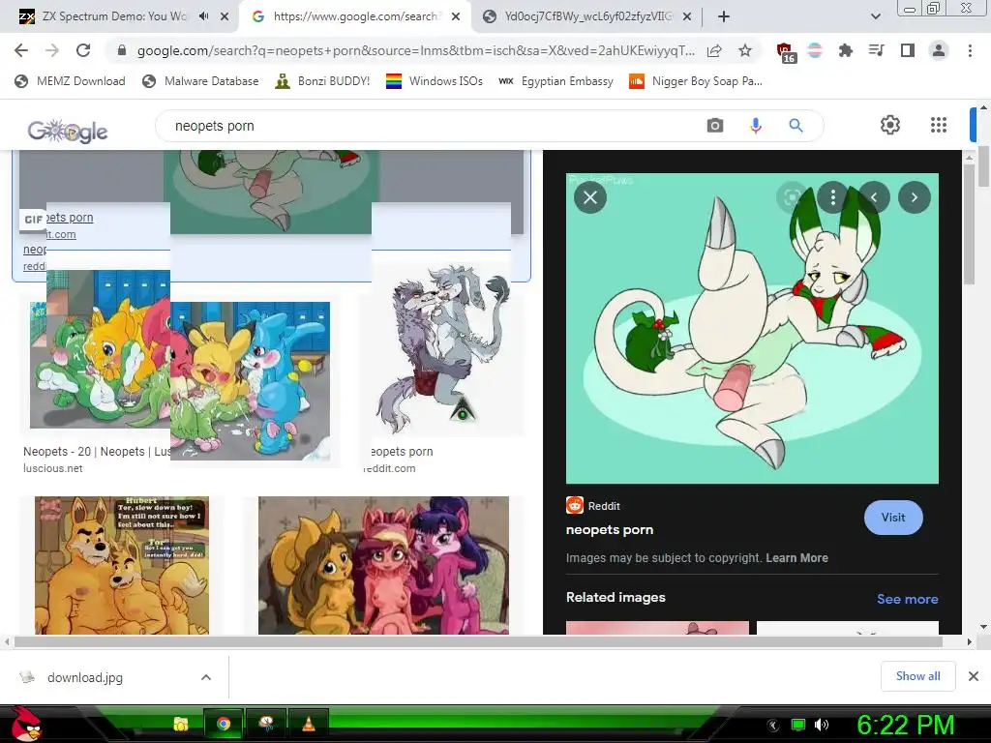Go to the Google homepage via the logo
This screenshot has height=743, width=991.
(x=68, y=131)
